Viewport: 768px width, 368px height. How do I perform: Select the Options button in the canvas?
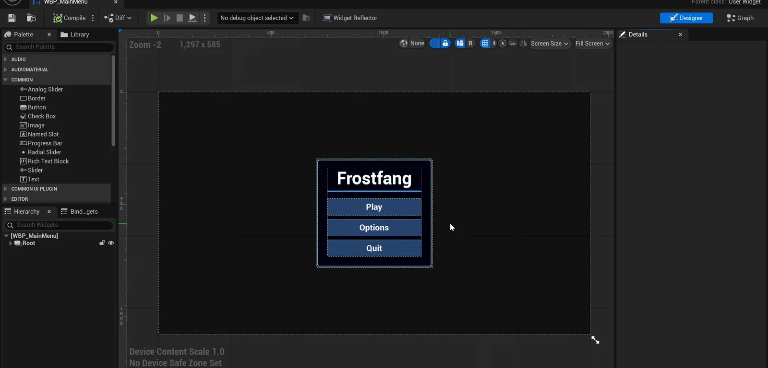point(374,228)
